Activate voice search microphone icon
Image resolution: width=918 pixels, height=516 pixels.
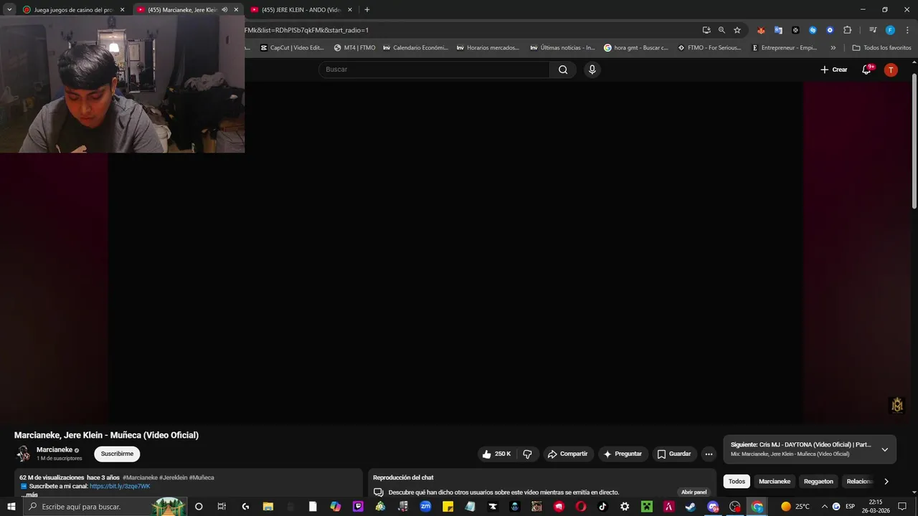click(x=592, y=70)
